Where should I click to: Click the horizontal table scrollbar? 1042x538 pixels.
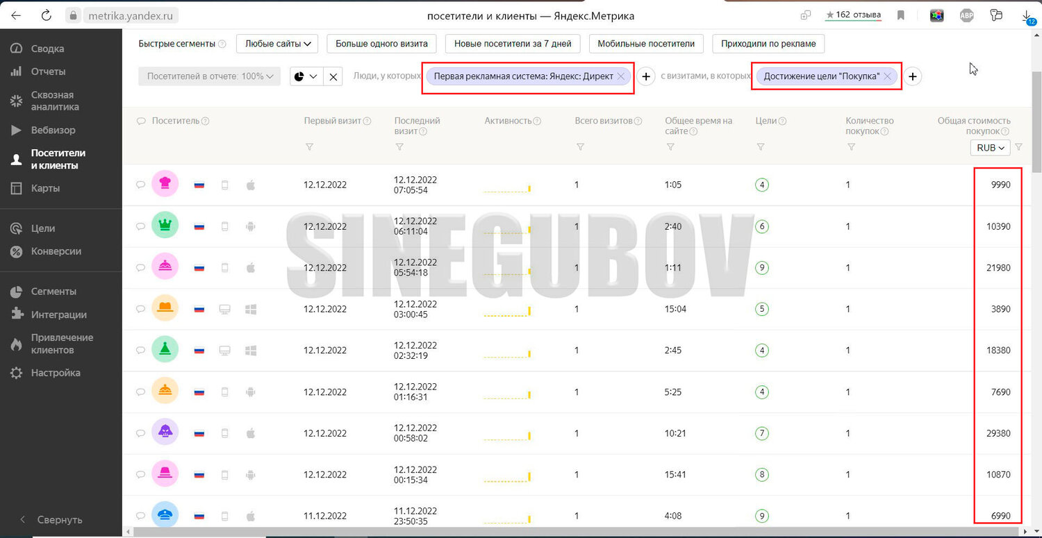[x=577, y=532]
